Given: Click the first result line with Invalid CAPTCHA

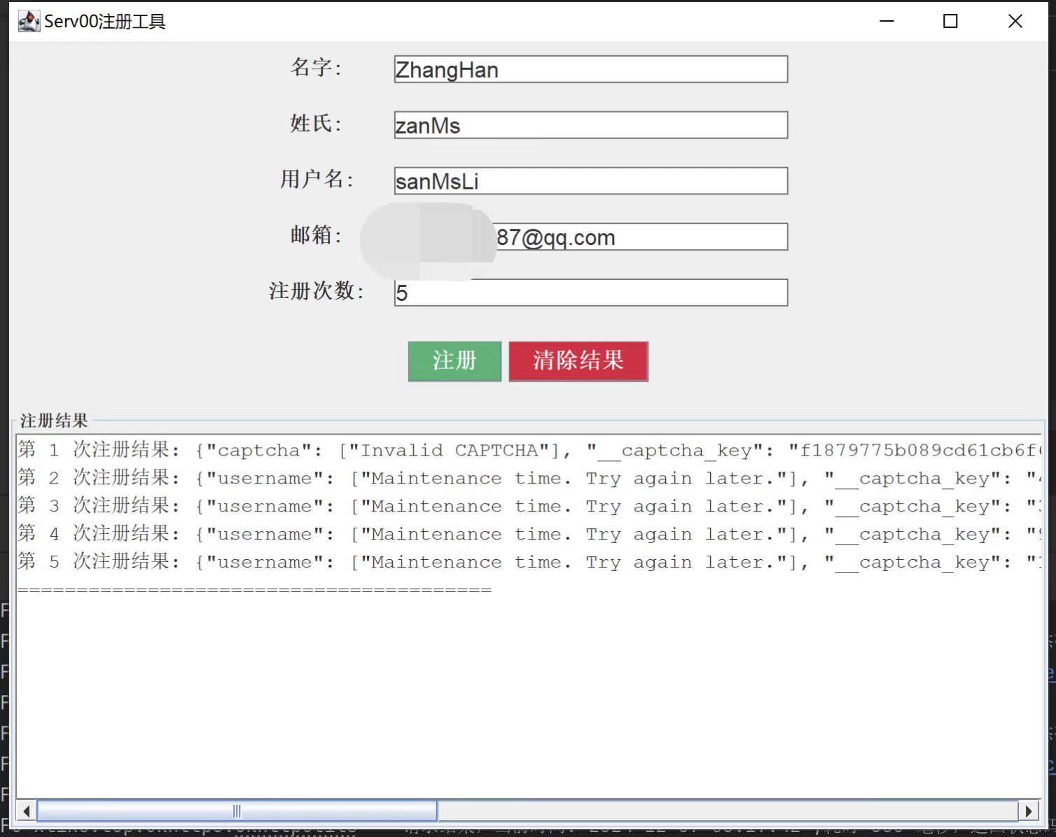Looking at the screenshot, I should click(529, 450).
